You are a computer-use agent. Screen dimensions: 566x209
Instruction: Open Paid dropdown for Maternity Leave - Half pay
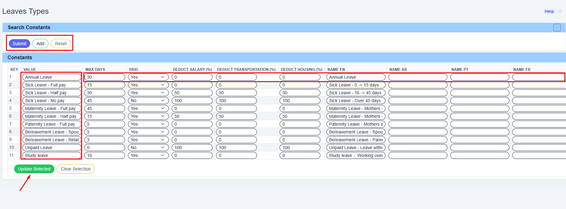pyautogui.click(x=148, y=116)
